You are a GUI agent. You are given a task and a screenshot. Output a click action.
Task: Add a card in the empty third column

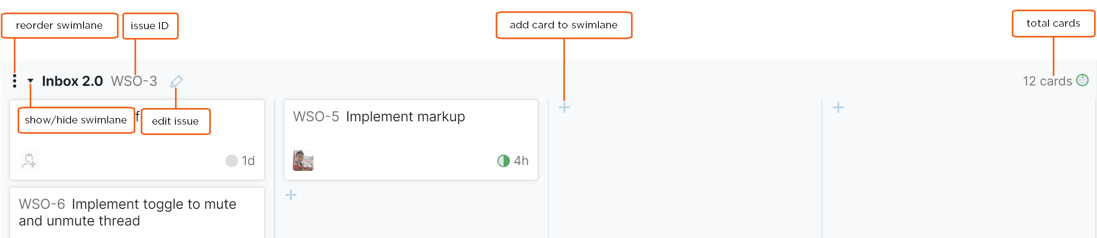564,108
